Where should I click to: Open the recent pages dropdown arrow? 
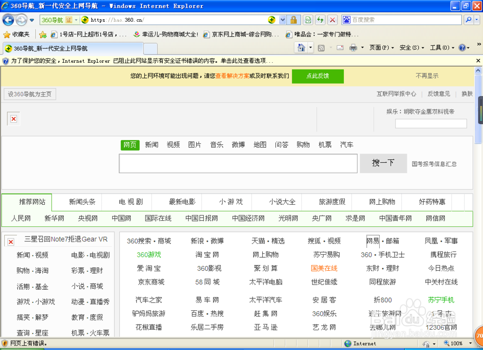[32, 20]
